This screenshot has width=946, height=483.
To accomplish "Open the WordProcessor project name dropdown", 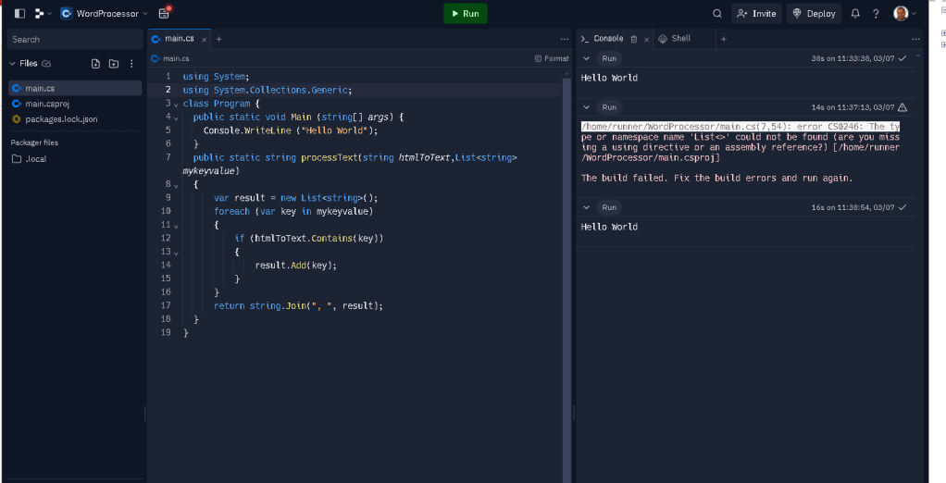I will pos(105,13).
